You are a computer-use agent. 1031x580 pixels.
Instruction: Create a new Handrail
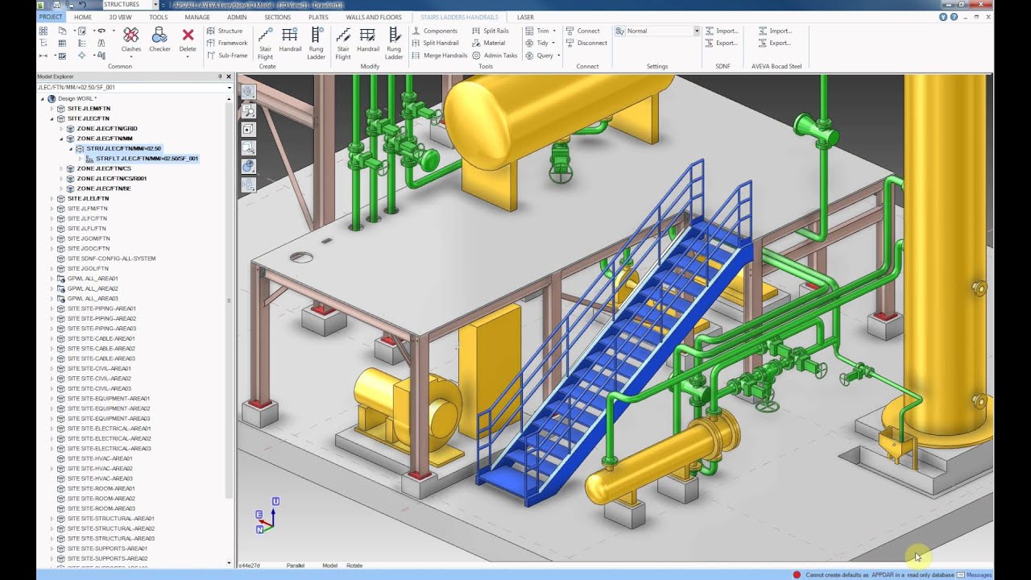(290, 39)
